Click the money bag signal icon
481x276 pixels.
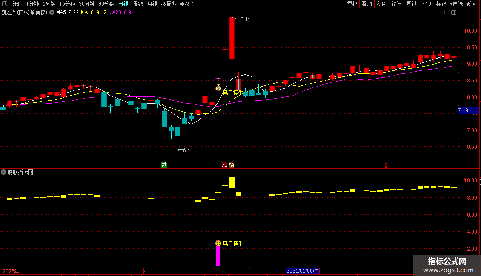(218, 87)
